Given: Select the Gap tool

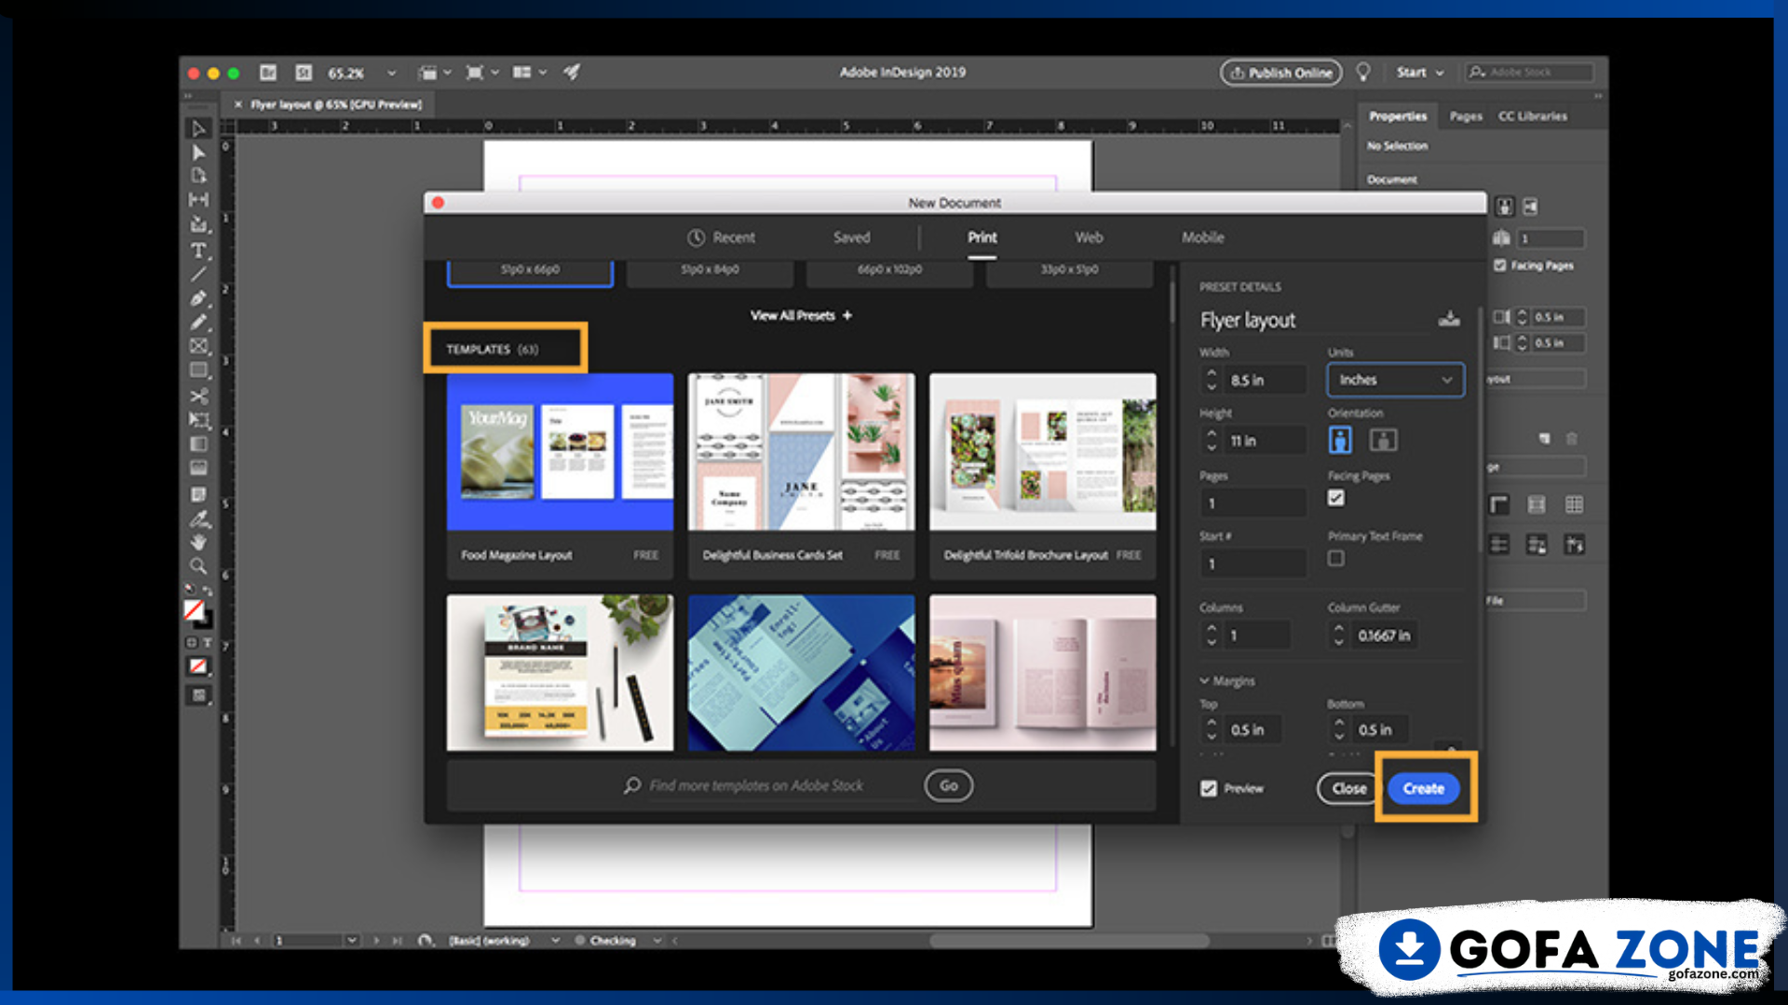Looking at the screenshot, I should (198, 199).
